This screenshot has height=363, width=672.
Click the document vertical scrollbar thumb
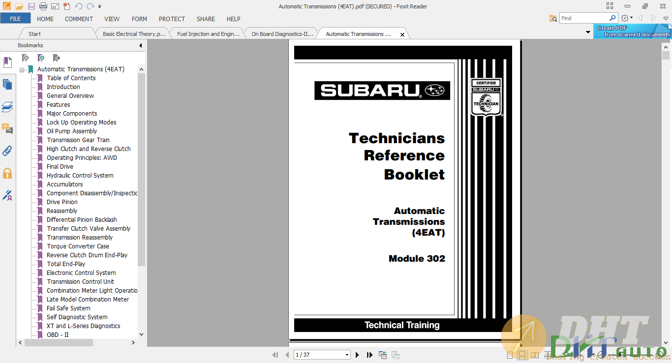666,55
